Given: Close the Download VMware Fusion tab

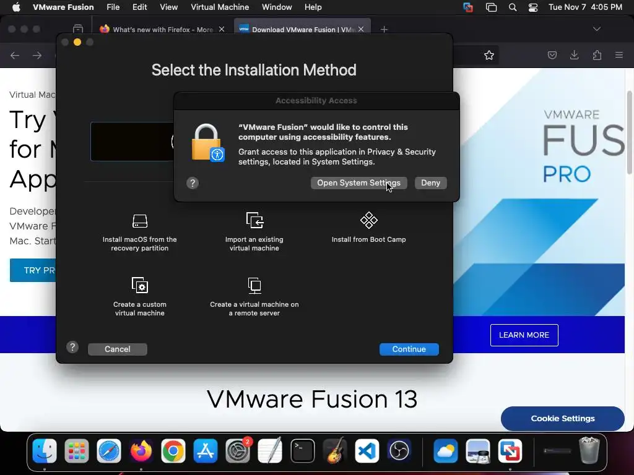Looking at the screenshot, I should point(361,29).
